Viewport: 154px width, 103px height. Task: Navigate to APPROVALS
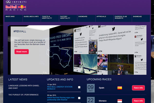104,18
